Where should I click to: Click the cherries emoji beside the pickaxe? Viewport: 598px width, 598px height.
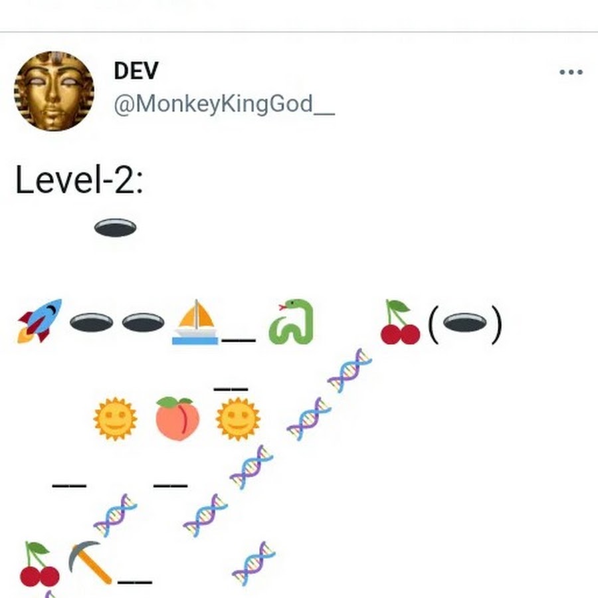pos(40,563)
